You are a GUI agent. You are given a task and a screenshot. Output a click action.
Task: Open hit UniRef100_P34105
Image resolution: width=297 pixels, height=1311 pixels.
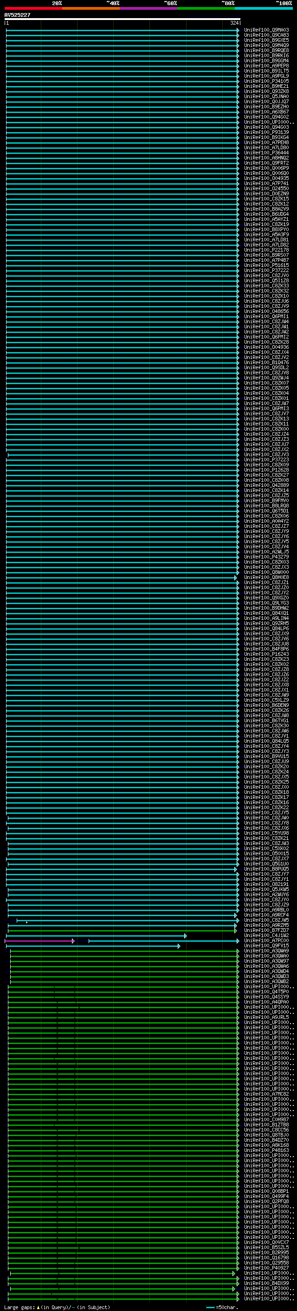coord(266,81)
